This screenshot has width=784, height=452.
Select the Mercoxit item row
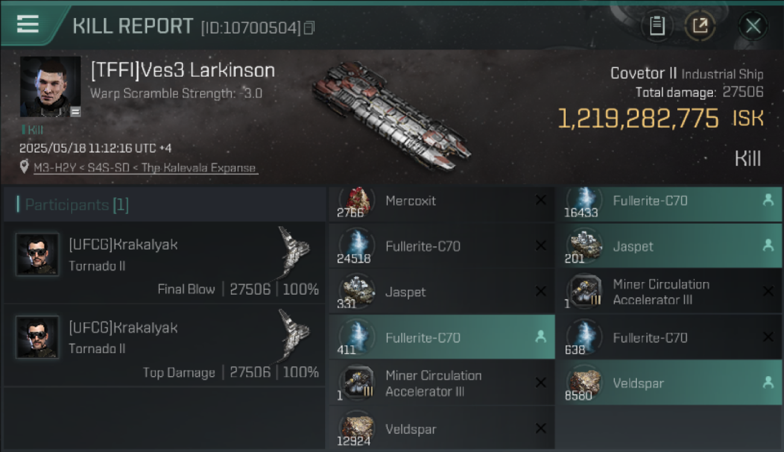tap(441, 201)
